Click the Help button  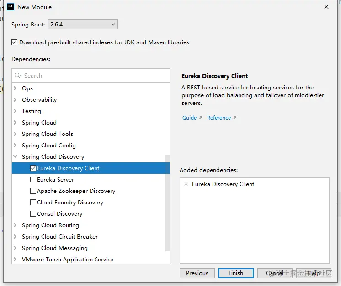pyautogui.click(x=314, y=273)
